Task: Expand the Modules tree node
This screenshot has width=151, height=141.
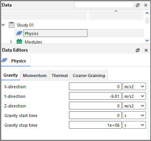Action: [11, 42]
